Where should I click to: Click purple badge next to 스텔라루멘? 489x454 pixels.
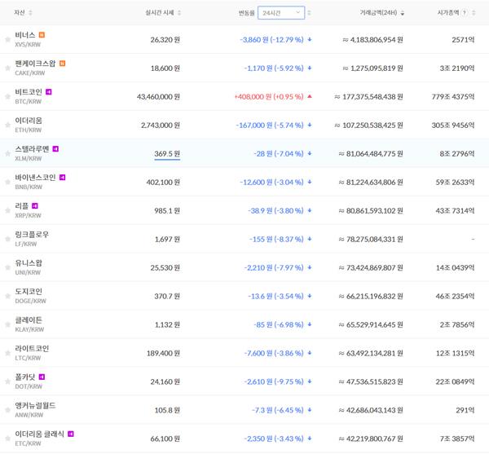tap(55, 148)
